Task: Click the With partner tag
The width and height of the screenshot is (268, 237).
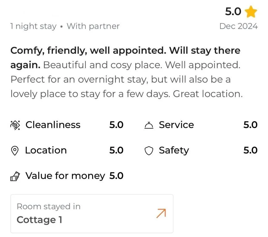Action: [93, 26]
